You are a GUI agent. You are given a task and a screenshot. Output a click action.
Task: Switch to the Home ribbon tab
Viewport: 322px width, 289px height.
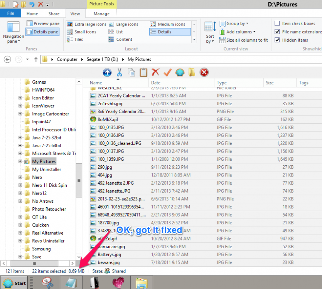32,13
